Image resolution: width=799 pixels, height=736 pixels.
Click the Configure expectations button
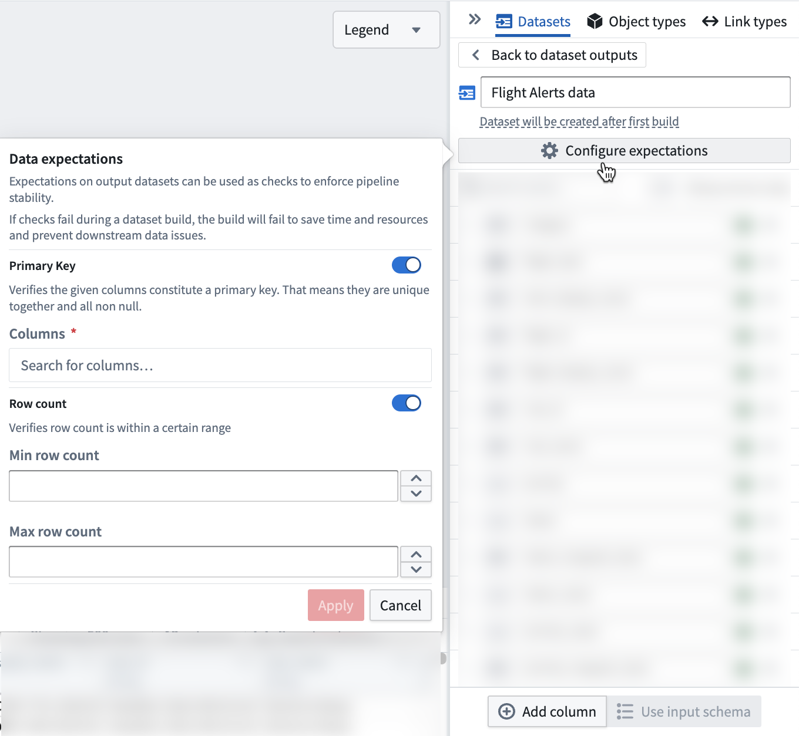(x=625, y=151)
